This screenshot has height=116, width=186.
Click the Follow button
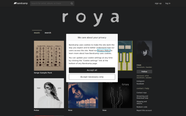pos(144,72)
